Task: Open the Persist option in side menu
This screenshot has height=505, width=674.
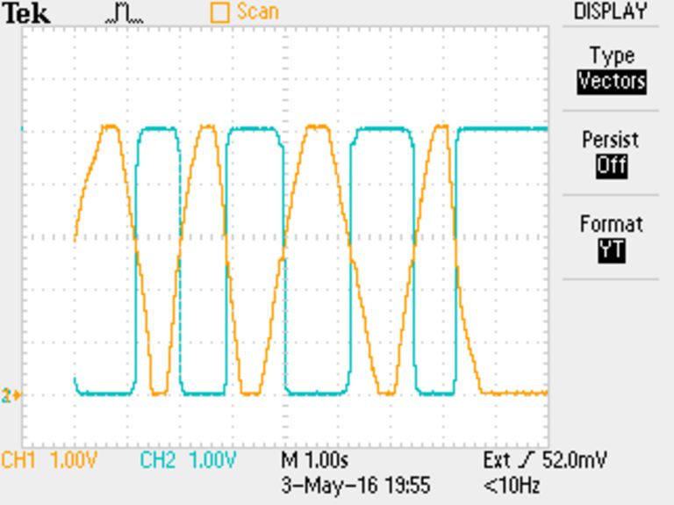Action: (611, 141)
